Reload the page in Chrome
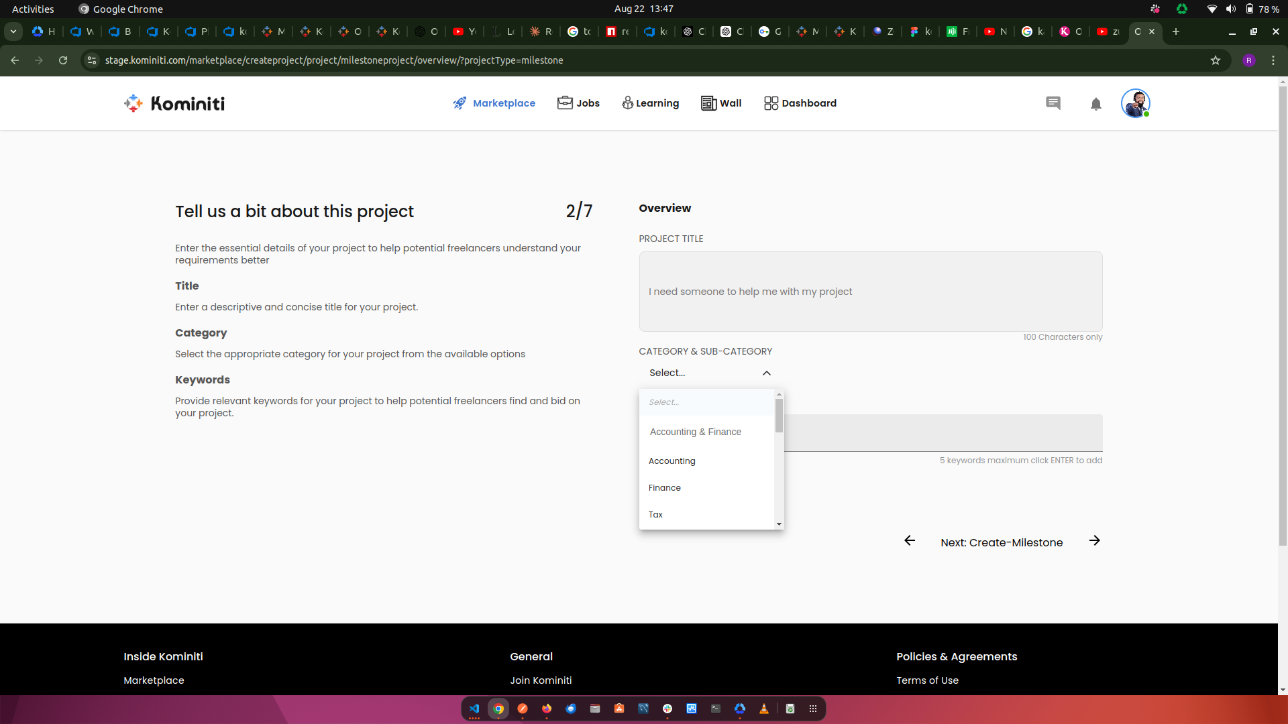1288x724 pixels. [x=63, y=60]
